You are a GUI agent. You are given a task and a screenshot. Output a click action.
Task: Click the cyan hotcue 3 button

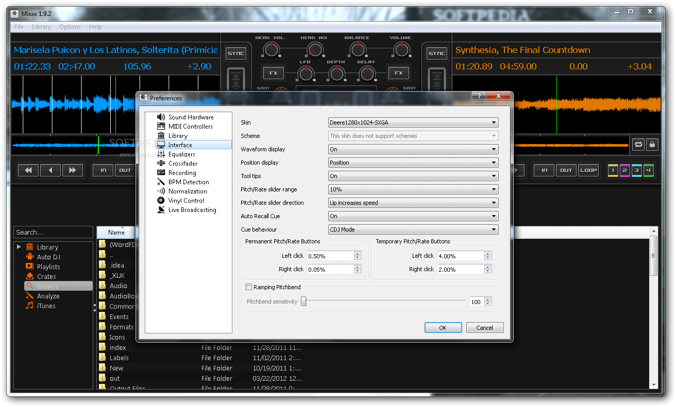pos(636,170)
